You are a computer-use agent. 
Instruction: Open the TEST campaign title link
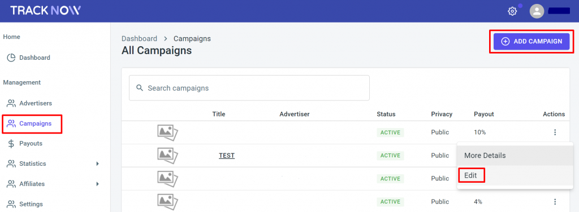(227, 156)
